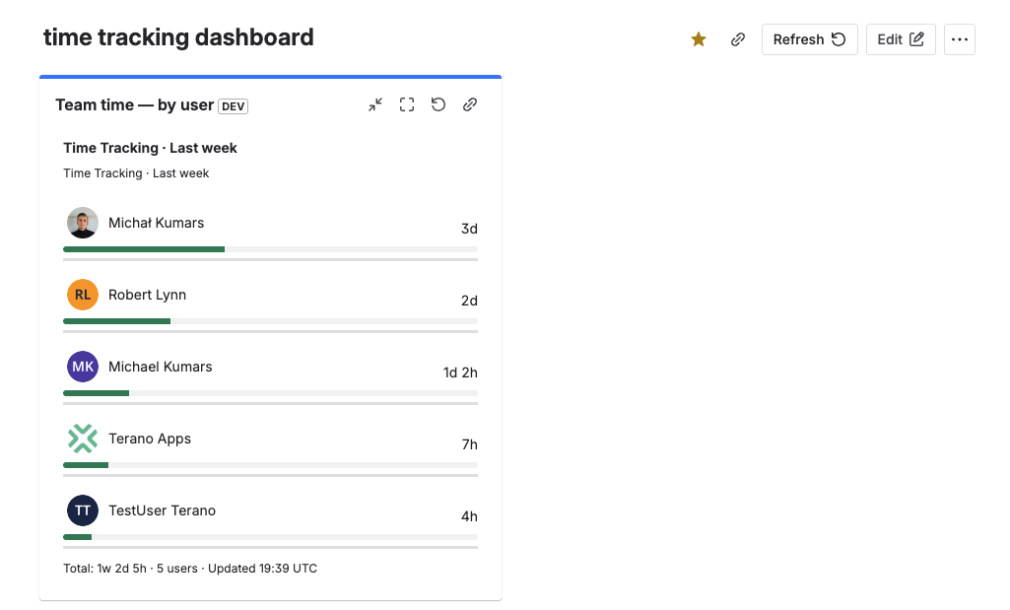The height and width of the screenshot is (610, 1010).
Task: Collapse the Team time panel
Action: pos(375,103)
